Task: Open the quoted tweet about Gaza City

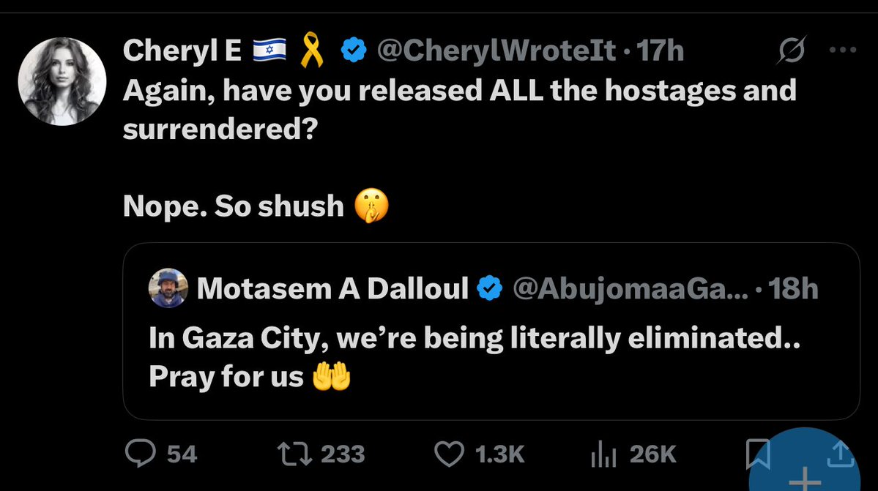Action: (x=491, y=359)
